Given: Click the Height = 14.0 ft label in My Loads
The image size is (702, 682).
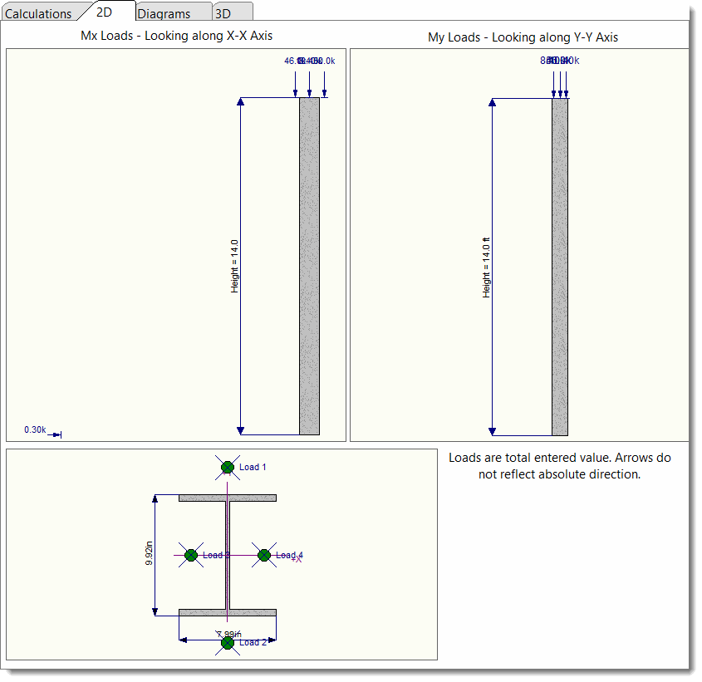Looking at the screenshot, I should pyautogui.click(x=487, y=267).
